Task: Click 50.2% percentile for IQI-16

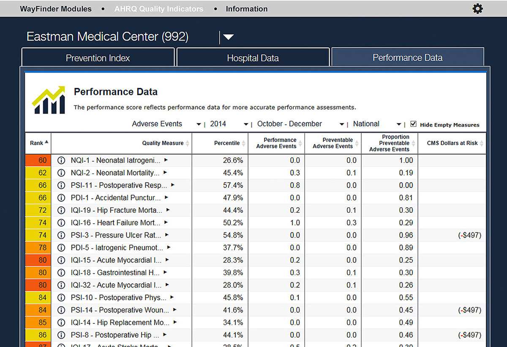Action: click(x=233, y=222)
